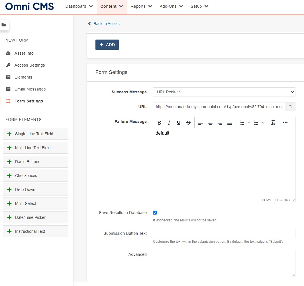Screen dimensions: 304x286
Task: Toggle bold formatting in Failure Message editor
Action: point(159,123)
